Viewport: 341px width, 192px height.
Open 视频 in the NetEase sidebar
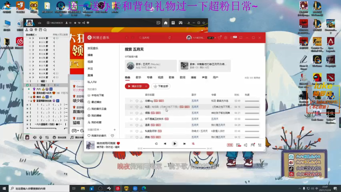click(90, 62)
